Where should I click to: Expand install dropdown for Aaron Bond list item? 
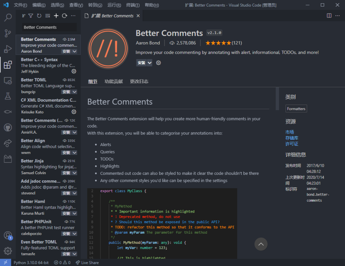coord(74,51)
